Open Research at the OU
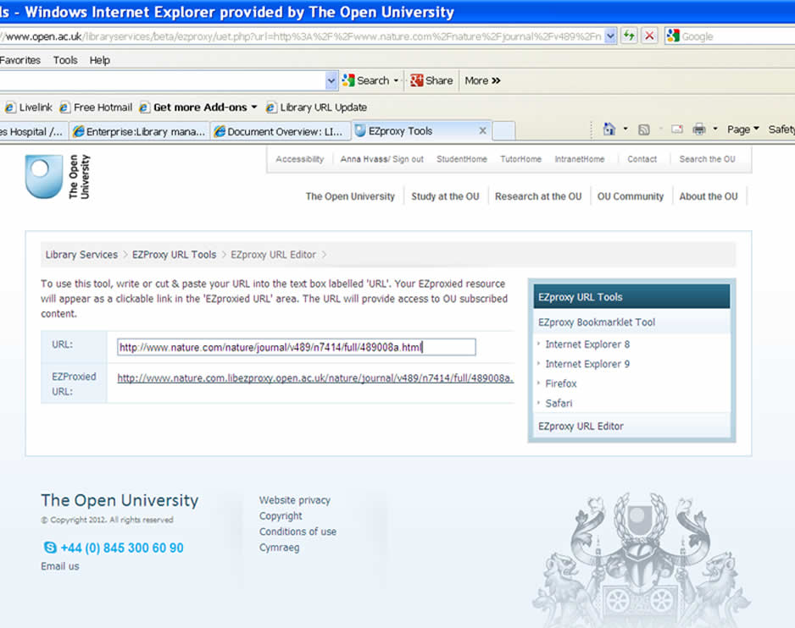 click(x=538, y=196)
